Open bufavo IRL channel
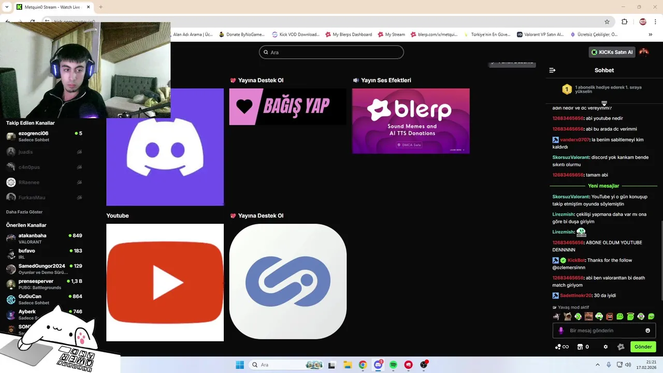This screenshot has width=663, height=373. point(44,254)
